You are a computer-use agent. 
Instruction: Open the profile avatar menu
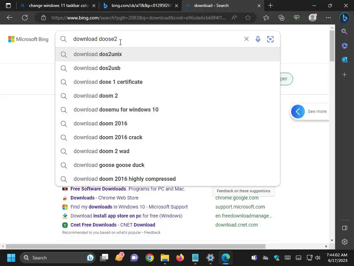(313, 18)
